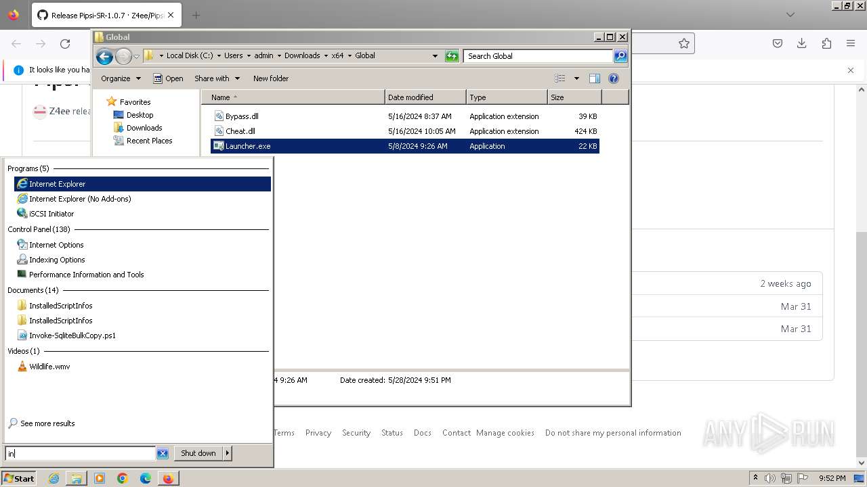The image size is (867, 487).
Task: Select the Bypass.dll file
Action: point(405,116)
